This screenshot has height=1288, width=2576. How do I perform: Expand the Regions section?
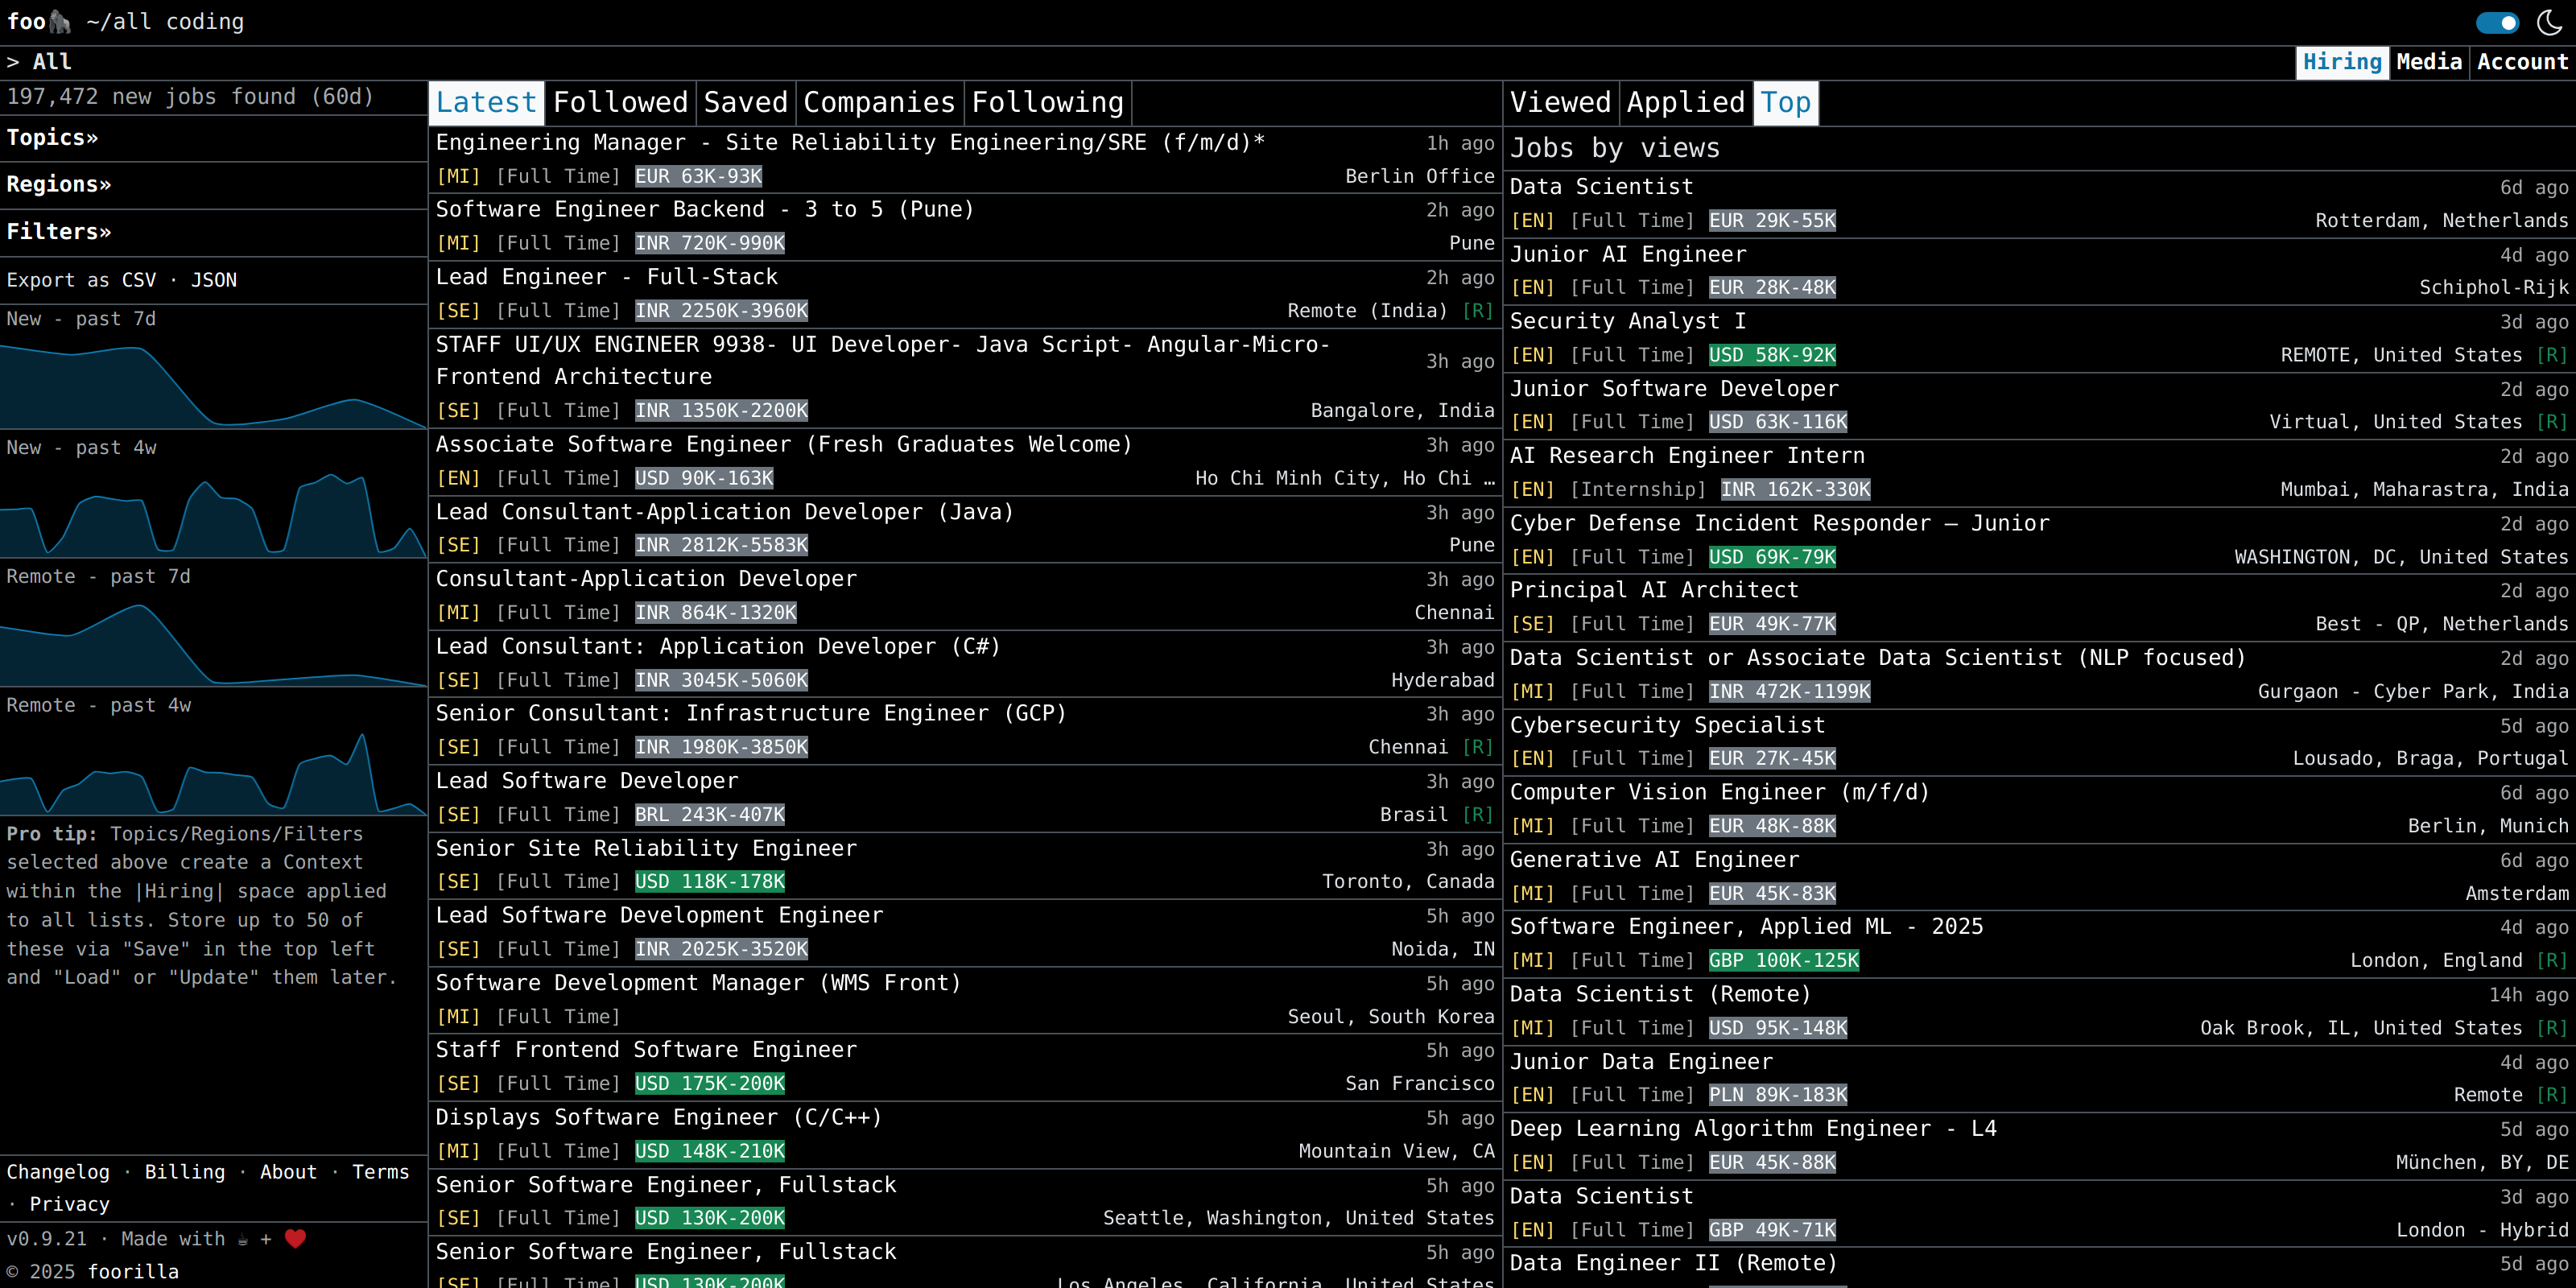click(59, 184)
